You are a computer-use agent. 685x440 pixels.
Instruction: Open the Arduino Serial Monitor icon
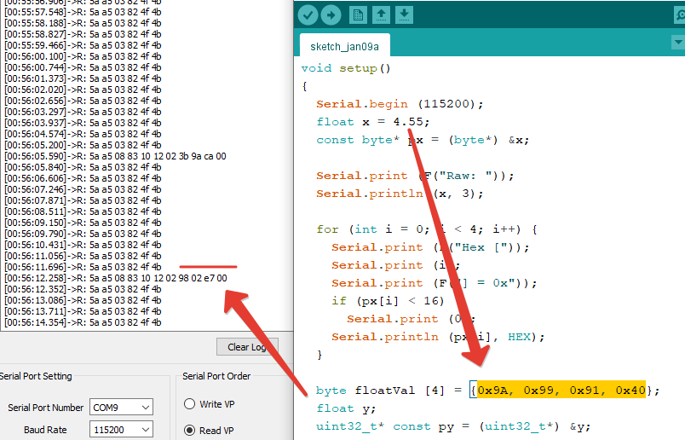pos(679,15)
